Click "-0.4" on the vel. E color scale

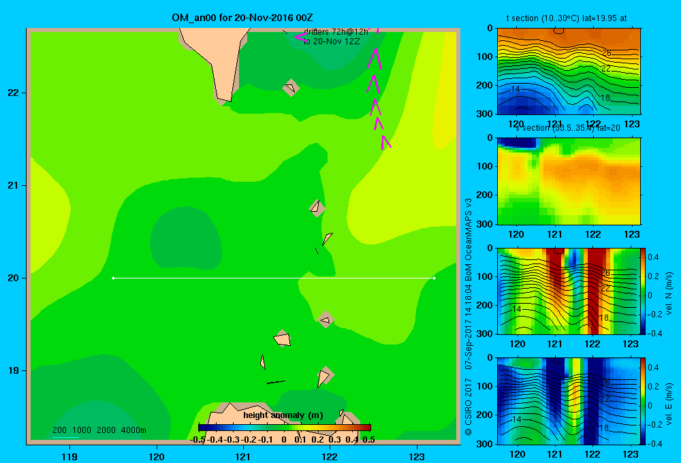point(654,443)
